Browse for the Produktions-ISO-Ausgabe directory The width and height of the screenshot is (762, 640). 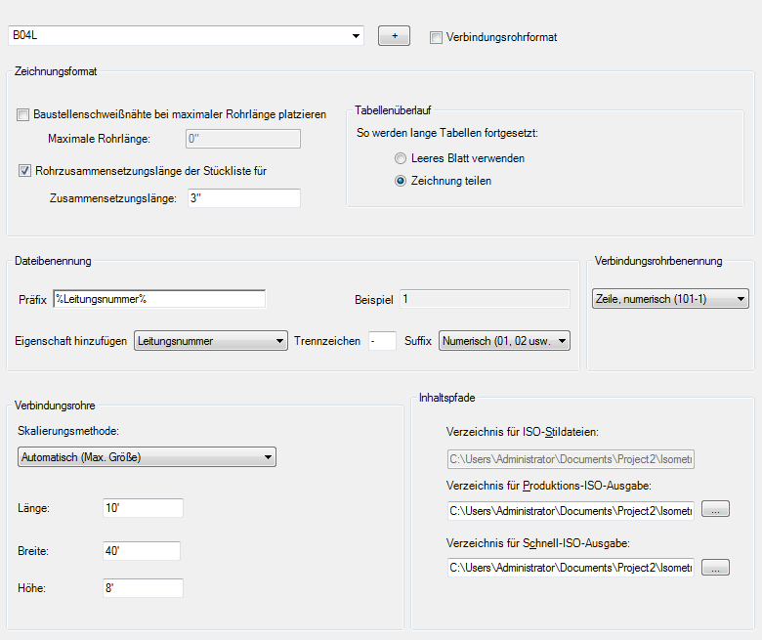pos(715,510)
